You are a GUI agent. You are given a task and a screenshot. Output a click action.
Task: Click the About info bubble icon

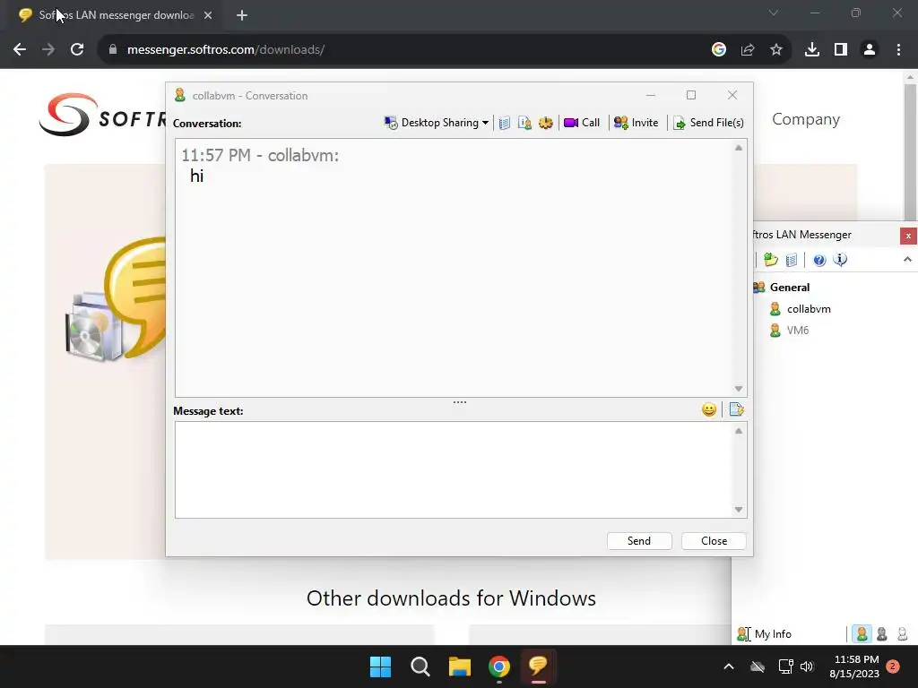840,260
